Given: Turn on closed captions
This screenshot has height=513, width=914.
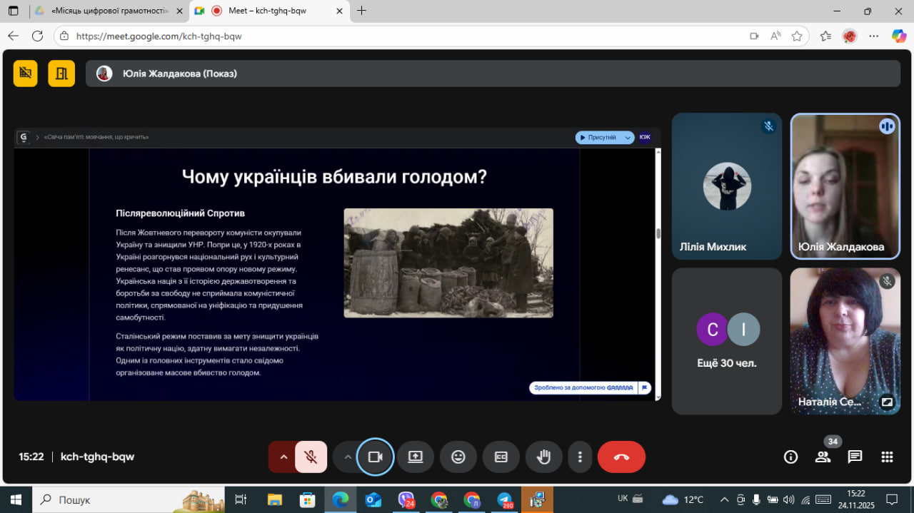Looking at the screenshot, I should (x=501, y=457).
